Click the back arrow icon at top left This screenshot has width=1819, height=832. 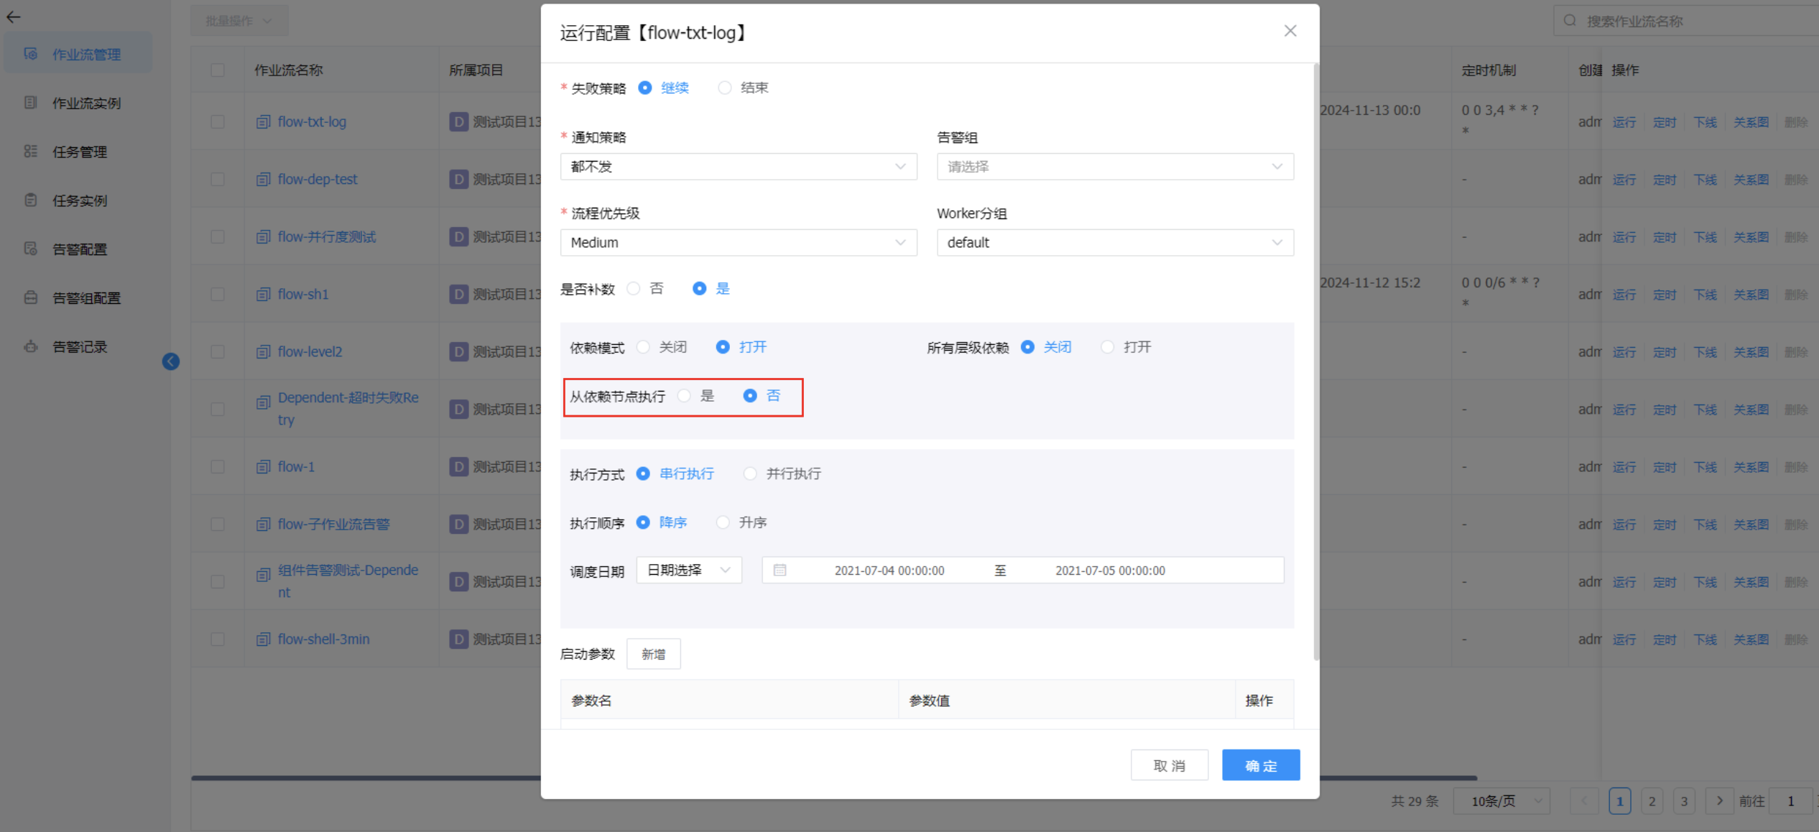coord(13,17)
